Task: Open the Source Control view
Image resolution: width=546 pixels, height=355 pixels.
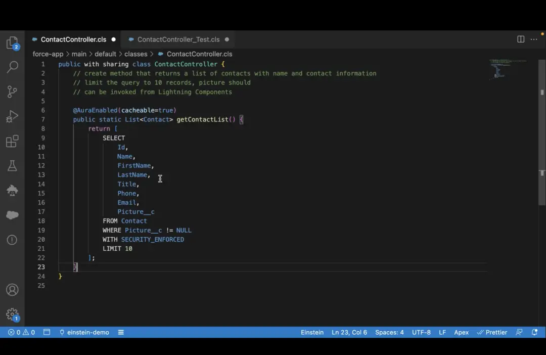Action: point(12,92)
